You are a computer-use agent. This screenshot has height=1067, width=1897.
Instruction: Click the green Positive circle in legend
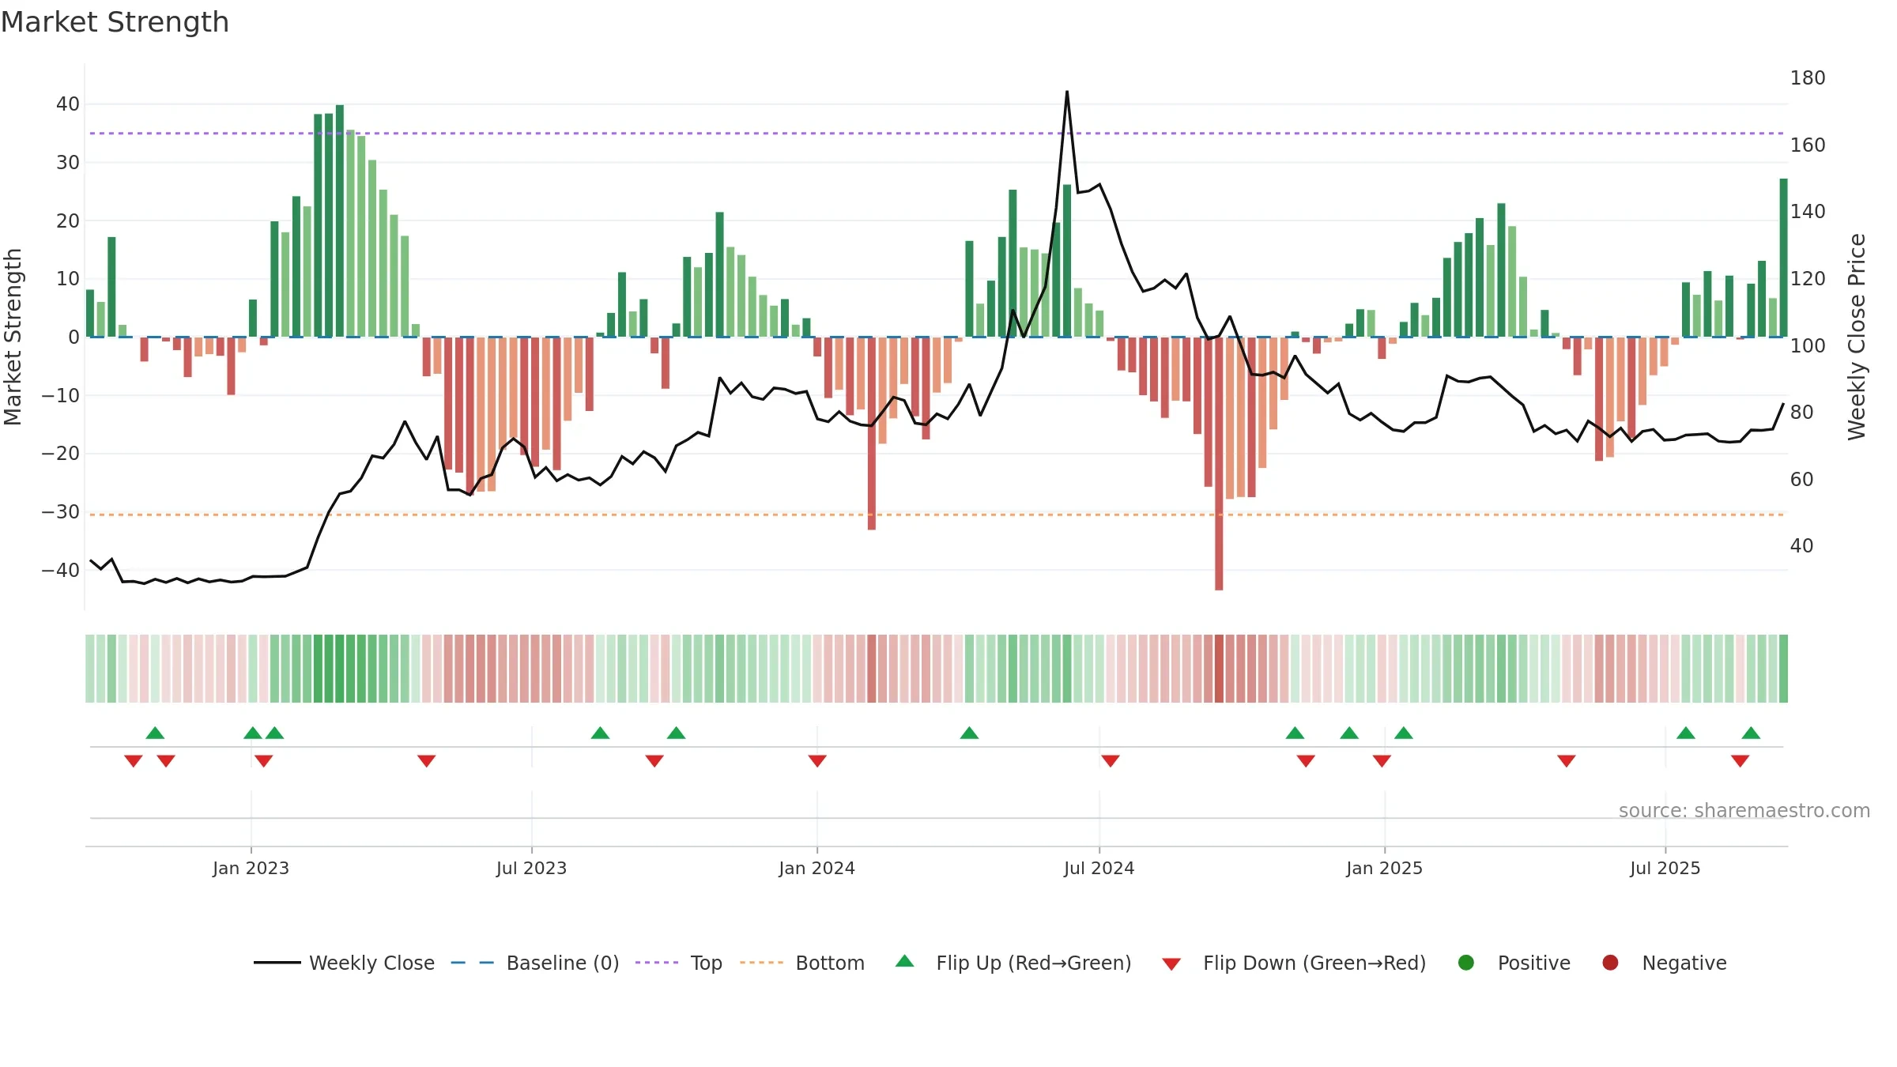coord(1466,963)
